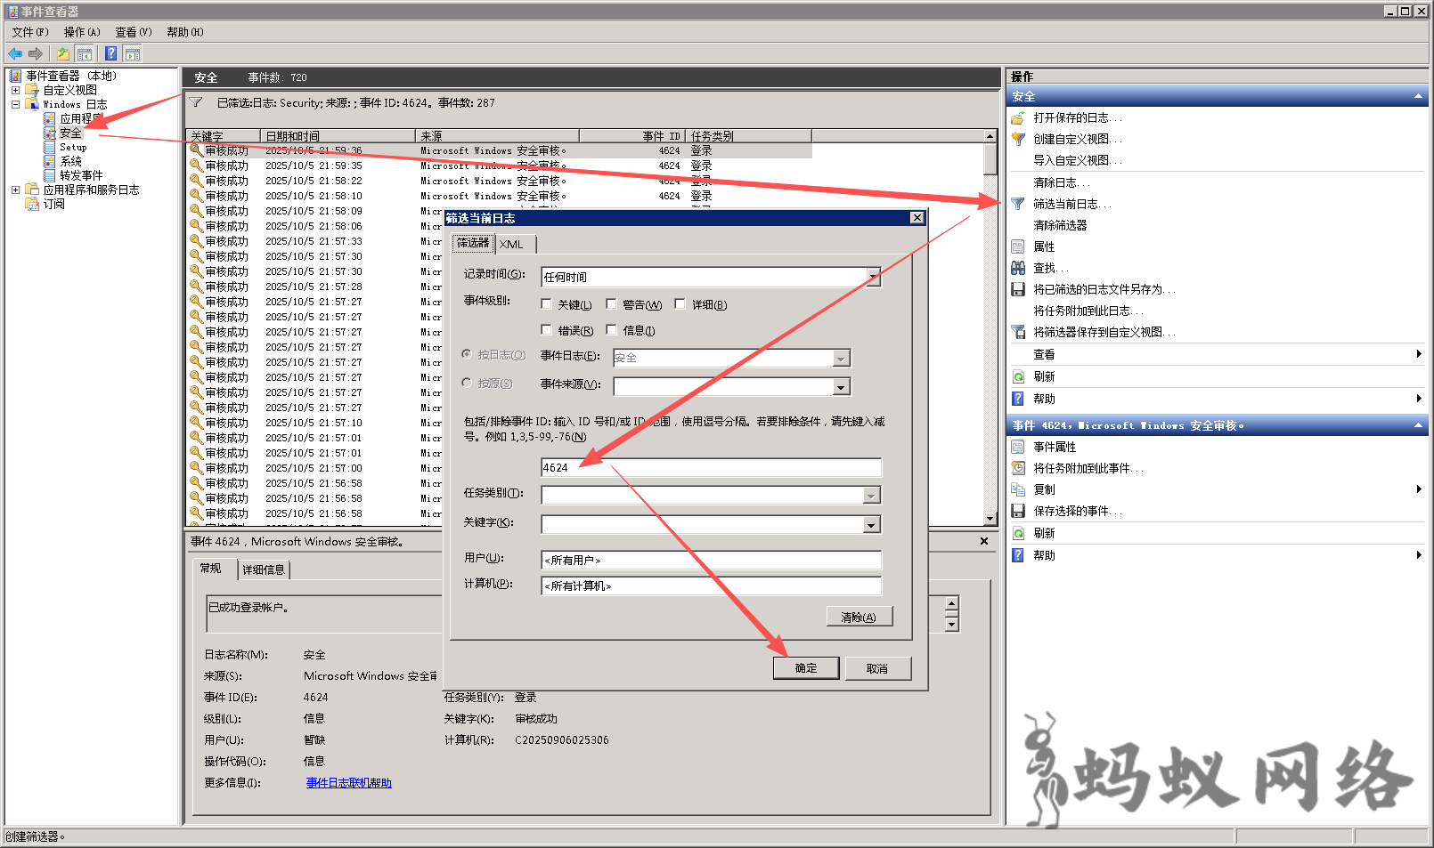Click the 属性 icon in the actions pane

pos(1018,246)
